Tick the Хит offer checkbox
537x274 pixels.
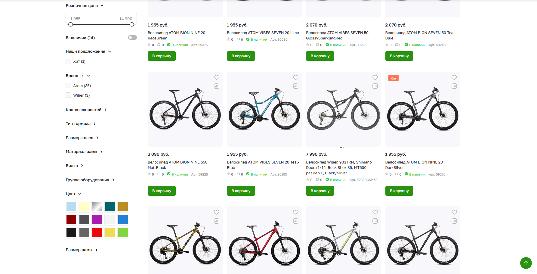[x=69, y=61]
